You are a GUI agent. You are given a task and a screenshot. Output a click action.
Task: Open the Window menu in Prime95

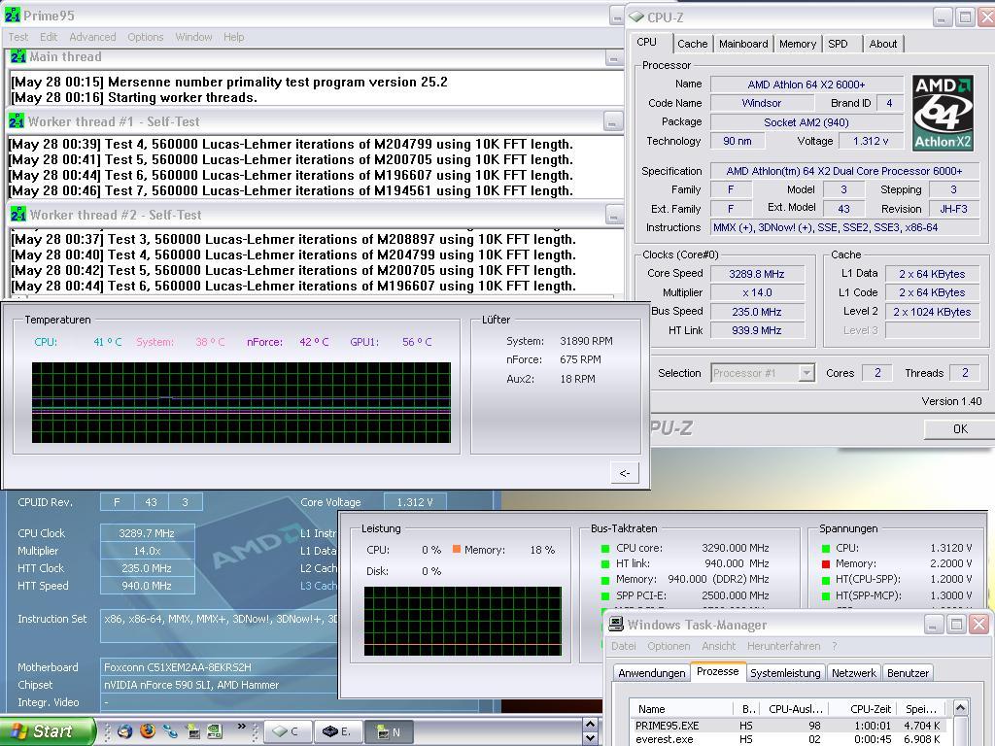pos(193,37)
